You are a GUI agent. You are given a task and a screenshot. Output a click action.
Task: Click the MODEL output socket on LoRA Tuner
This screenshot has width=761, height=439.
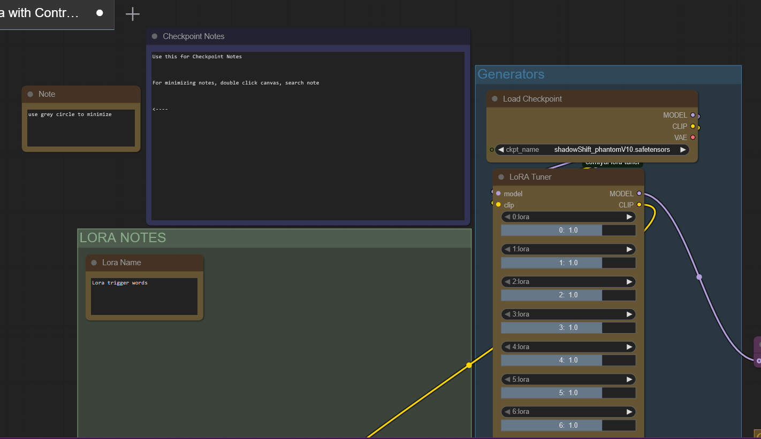pos(639,194)
